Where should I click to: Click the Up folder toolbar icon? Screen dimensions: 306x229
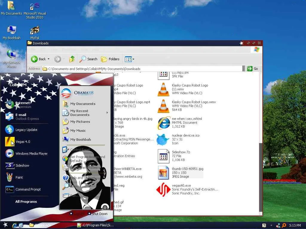[x=72, y=59]
